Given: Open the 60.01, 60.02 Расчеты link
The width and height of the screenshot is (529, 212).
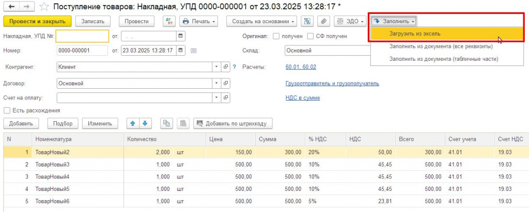Looking at the screenshot, I should tap(301, 67).
